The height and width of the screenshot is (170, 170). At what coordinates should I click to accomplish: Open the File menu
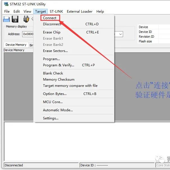click(7, 12)
